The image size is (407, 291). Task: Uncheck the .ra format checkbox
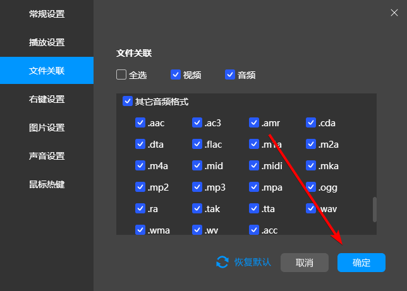pos(140,208)
